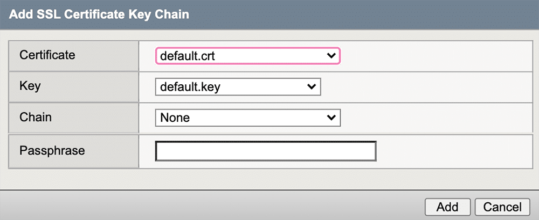Click the selected None value text

175,118
